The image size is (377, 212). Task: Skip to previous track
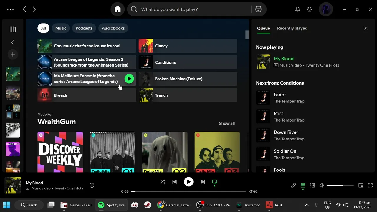click(174, 182)
